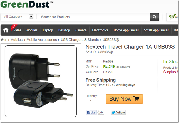Expand the All Category dropdown arrow
The height and width of the screenshot is (123, 179).
point(31,17)
